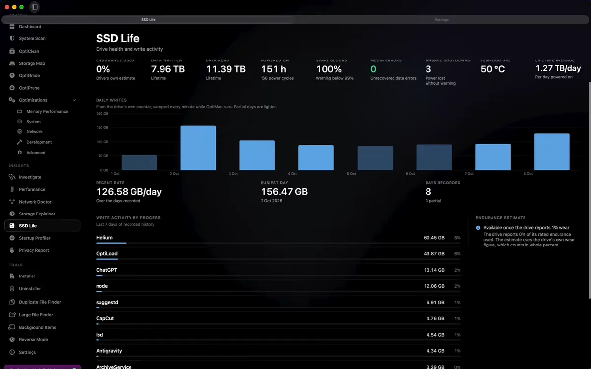
Task: Click the "11.39 TB" data read value
Action: [226, 69]
